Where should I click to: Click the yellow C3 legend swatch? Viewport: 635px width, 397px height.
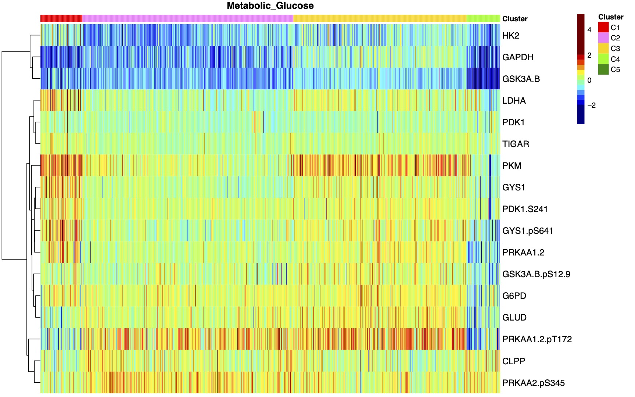603,48
